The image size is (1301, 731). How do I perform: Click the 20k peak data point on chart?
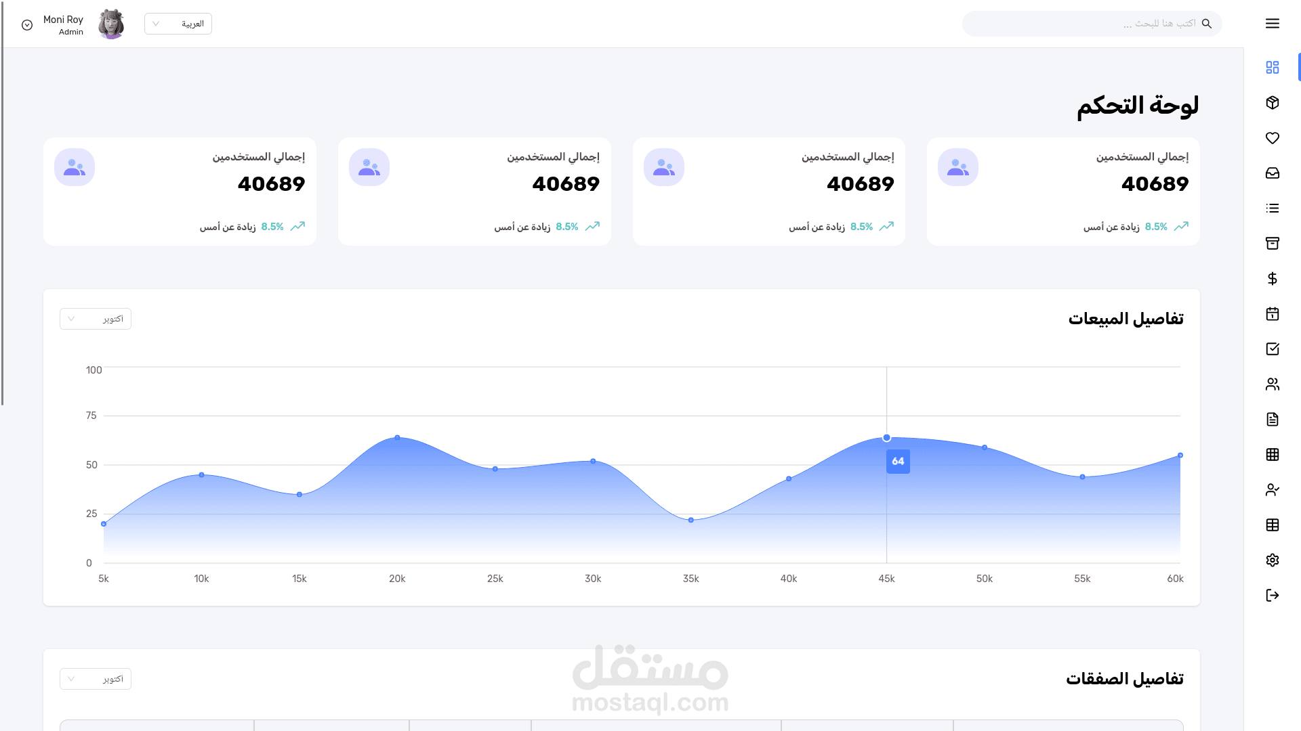coord(397,438)
